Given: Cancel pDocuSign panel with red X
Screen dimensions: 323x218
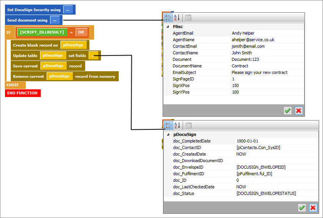Looking at the screenshot, I should (313, 208).
